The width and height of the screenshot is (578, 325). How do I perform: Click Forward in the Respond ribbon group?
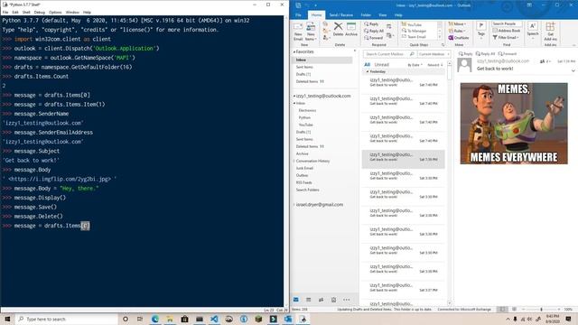click(x=373, y=38)
